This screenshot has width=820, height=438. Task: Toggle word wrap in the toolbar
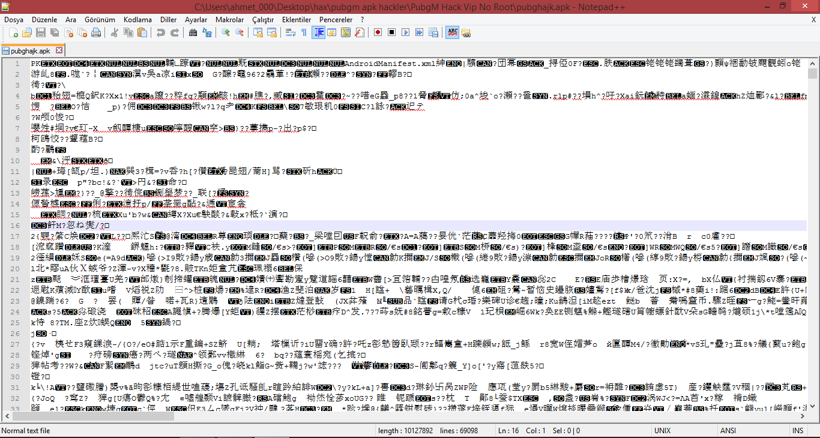tap(291, 32)
